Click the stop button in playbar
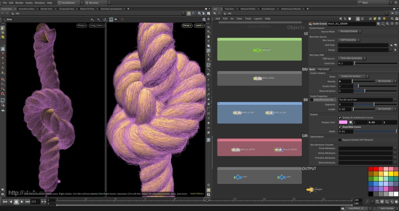Screen dimensions: 399x211 16,202
